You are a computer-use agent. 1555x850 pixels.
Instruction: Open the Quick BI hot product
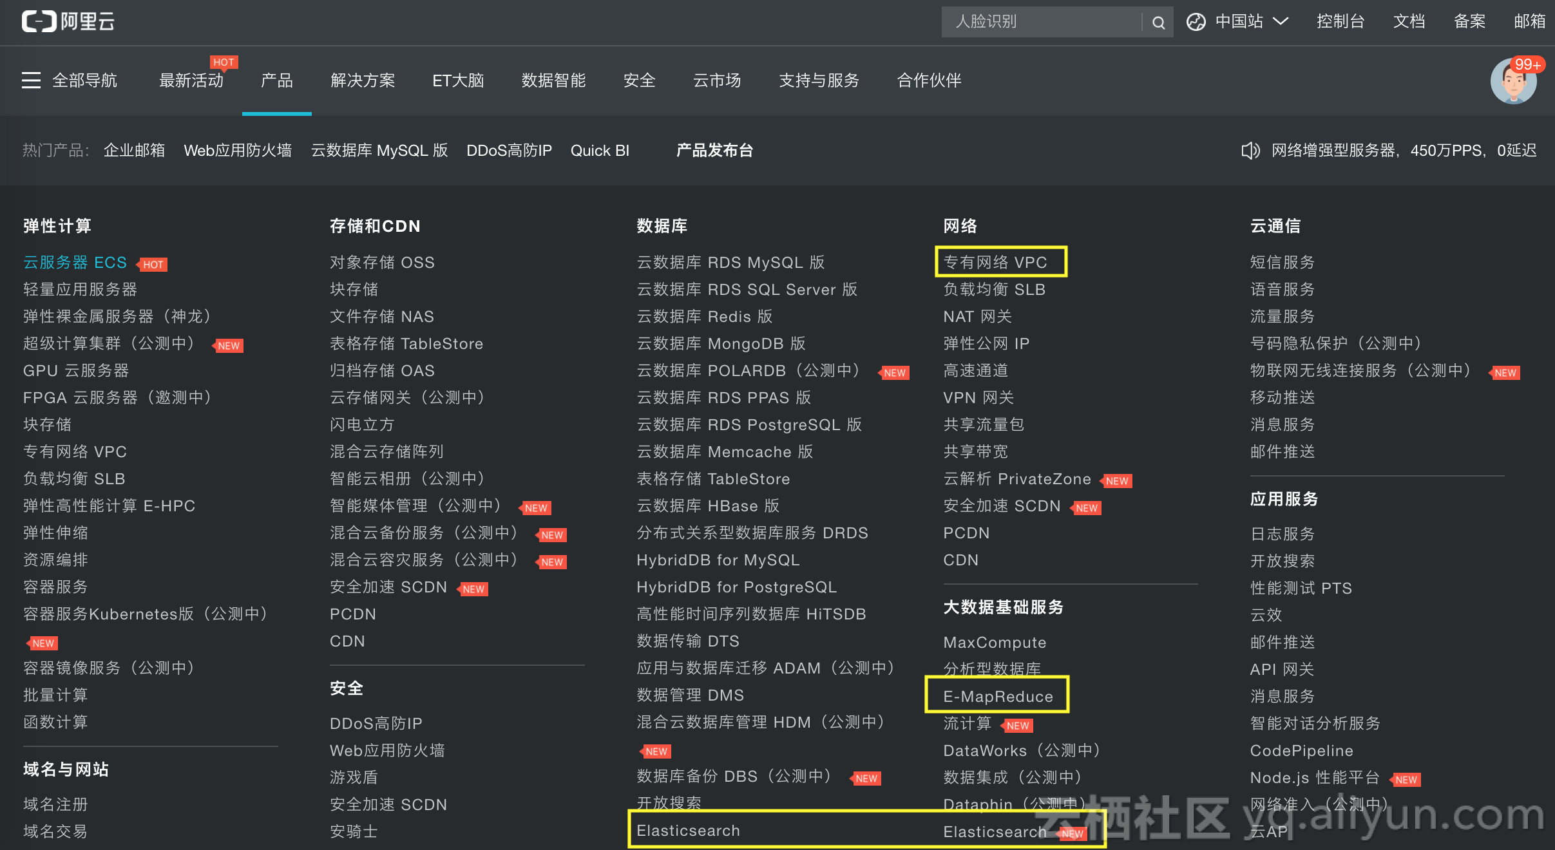[x=600, y=151]
